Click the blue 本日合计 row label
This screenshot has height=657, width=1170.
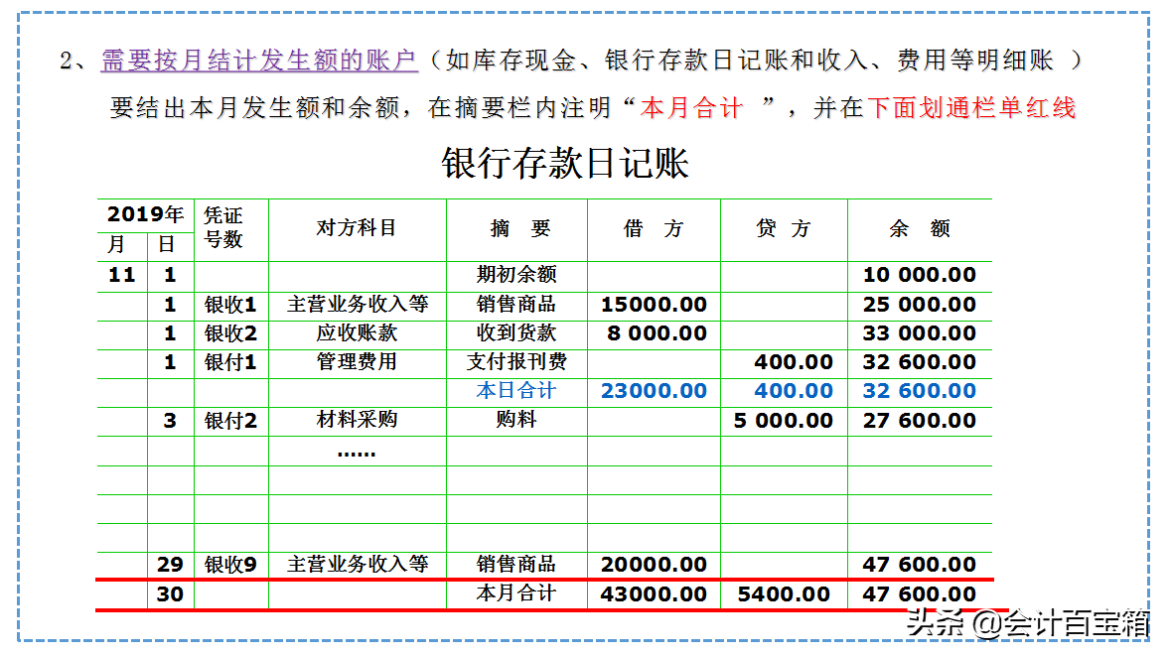click(x=517, y=391)
